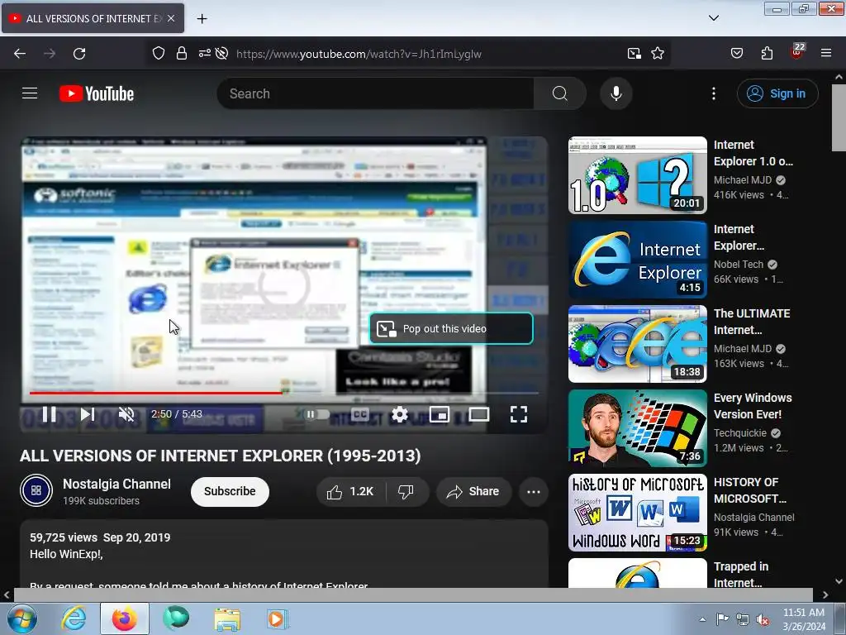The image size is (846, 635).
Task: Toggle closed captions CC button
Action: (x=360, y=414)
